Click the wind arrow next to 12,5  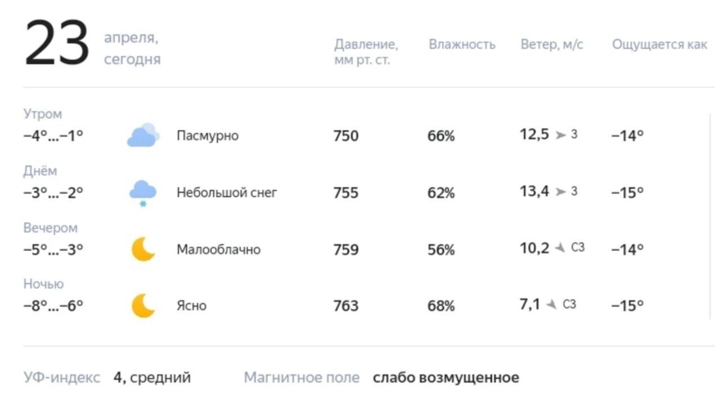[x=561, y=135]
